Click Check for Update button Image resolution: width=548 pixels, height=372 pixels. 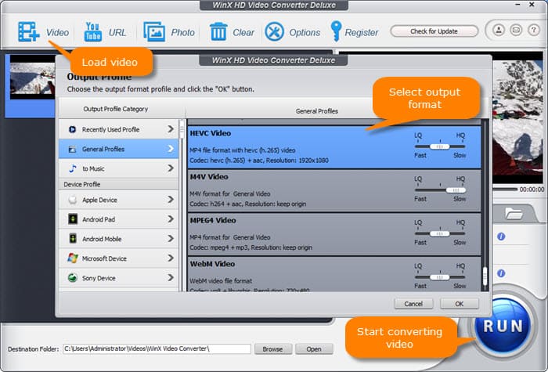coord(434,31)
